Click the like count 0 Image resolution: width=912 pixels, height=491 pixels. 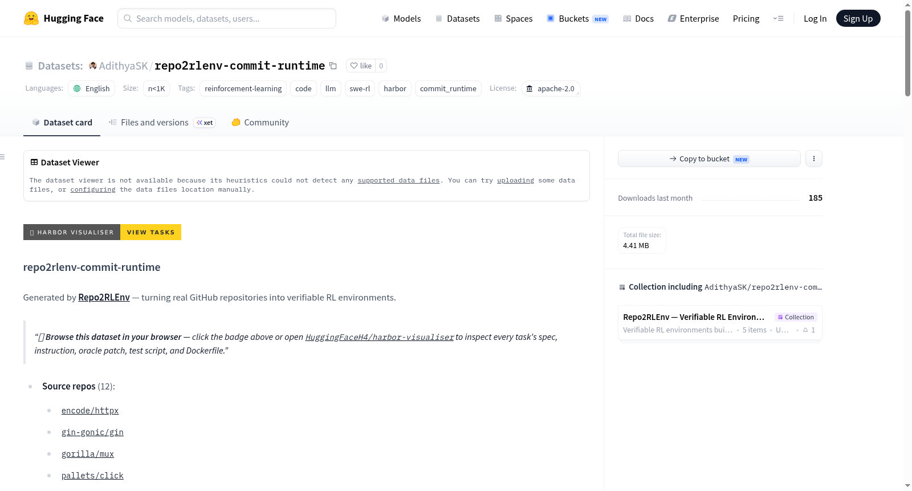click(x=381, y=66)
